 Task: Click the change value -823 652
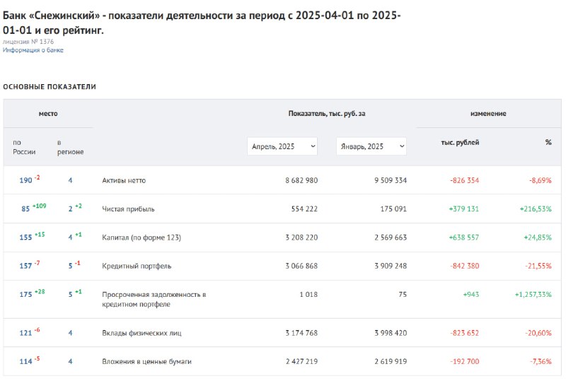465,333
